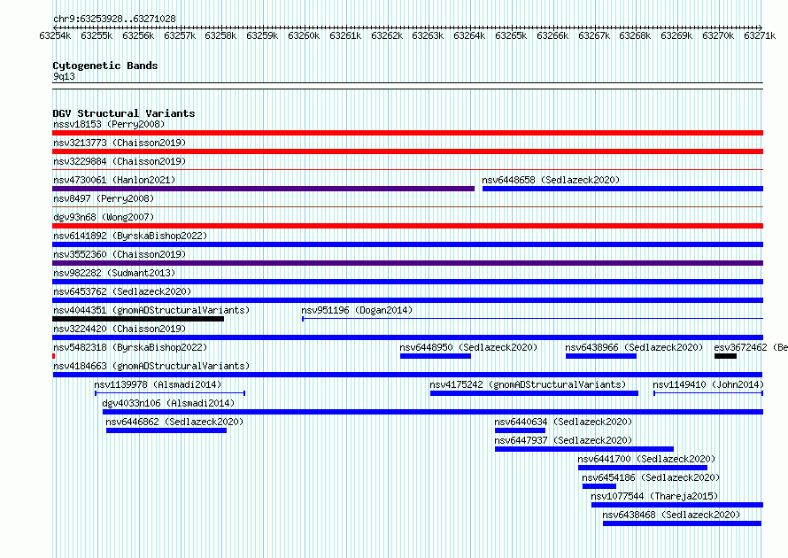Click the 63268k ruler tick label
Screen dimensions: 788x558
635,35
